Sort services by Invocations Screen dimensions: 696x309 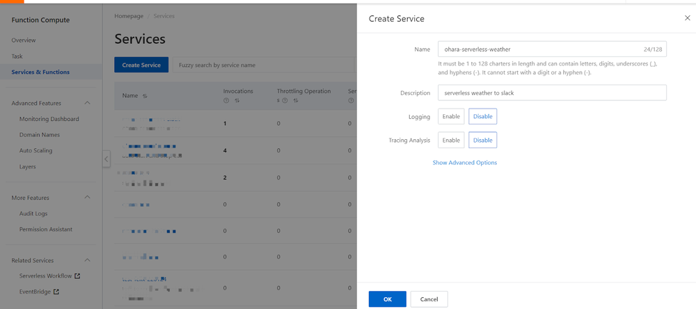(237, 101)
